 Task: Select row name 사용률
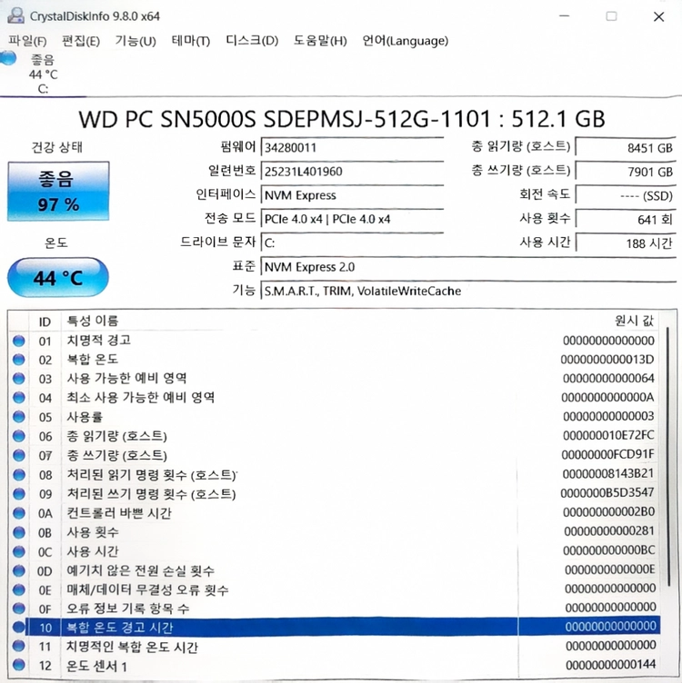85,417
